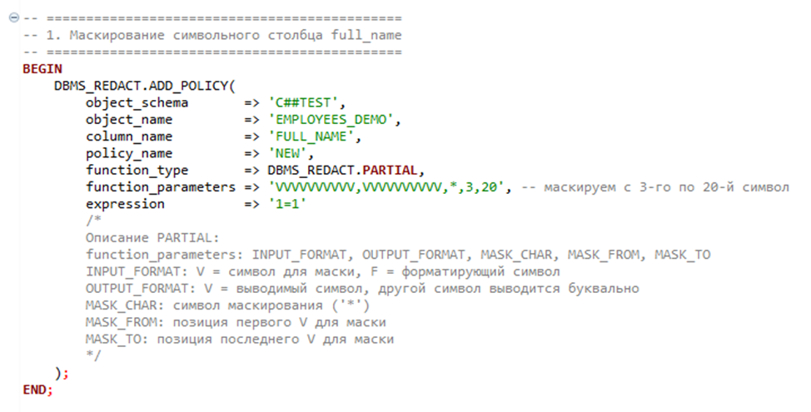This screenshot has width=811, height=412.
Task: Click the MASK_CHAR comment line
Action: click(227, 305)
